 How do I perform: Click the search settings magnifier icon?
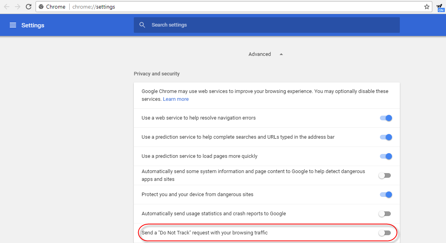(x=142, y=25)
